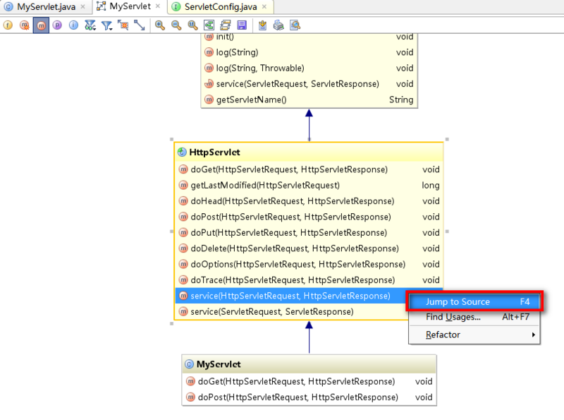Export the diagram to an image file

pyautogui.click(x=263, y=25)
